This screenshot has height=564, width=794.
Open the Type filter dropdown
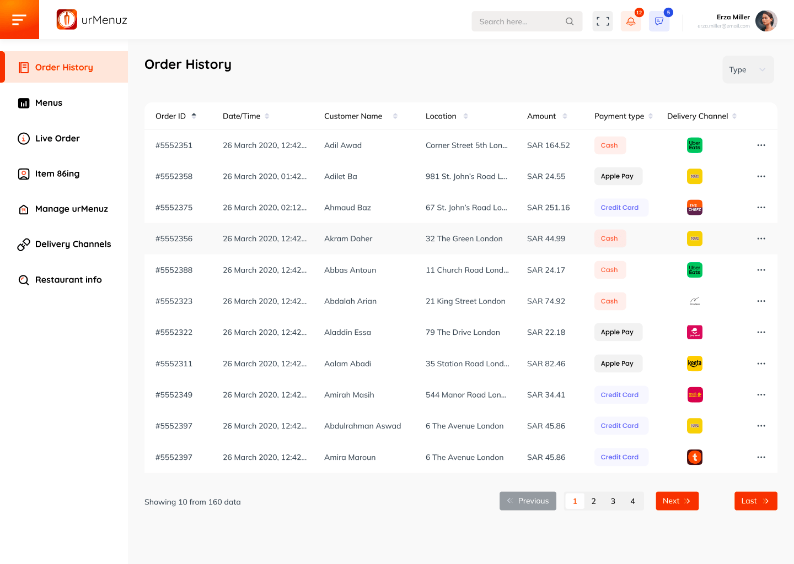pos(748,70)
